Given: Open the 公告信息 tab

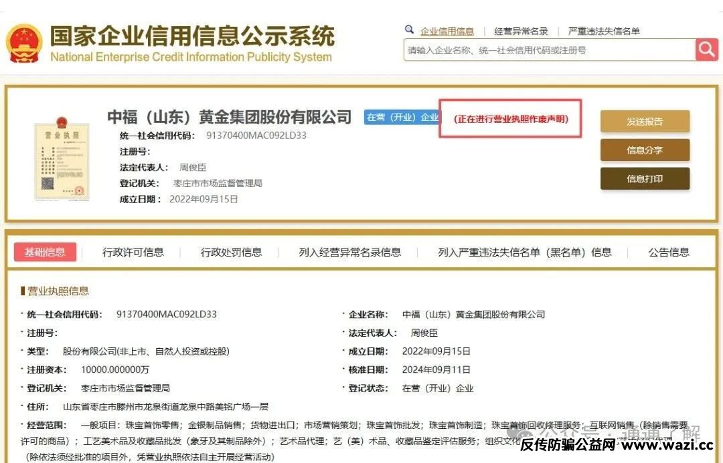Looking at the screenshot, I should click(x=669, y=252).
